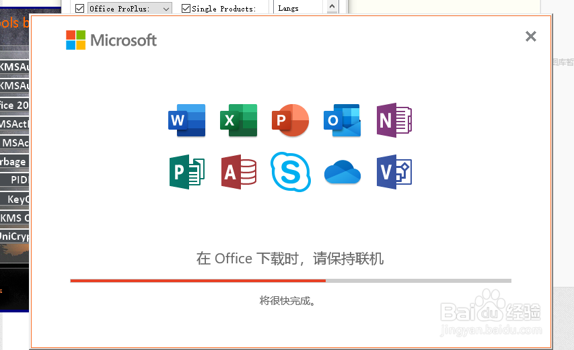Click the 'fice 20' button in background window
This screenshot has height=350, width=574.
pos(15,105)
